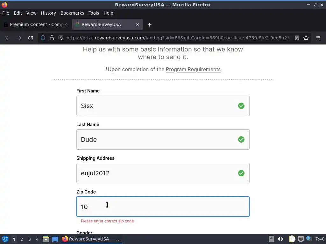Click the Shipping Address green checkmark
This screenshot has width=326, height=244.
tap(241, 173)
